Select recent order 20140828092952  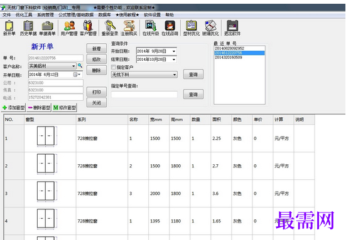point(239,48)
